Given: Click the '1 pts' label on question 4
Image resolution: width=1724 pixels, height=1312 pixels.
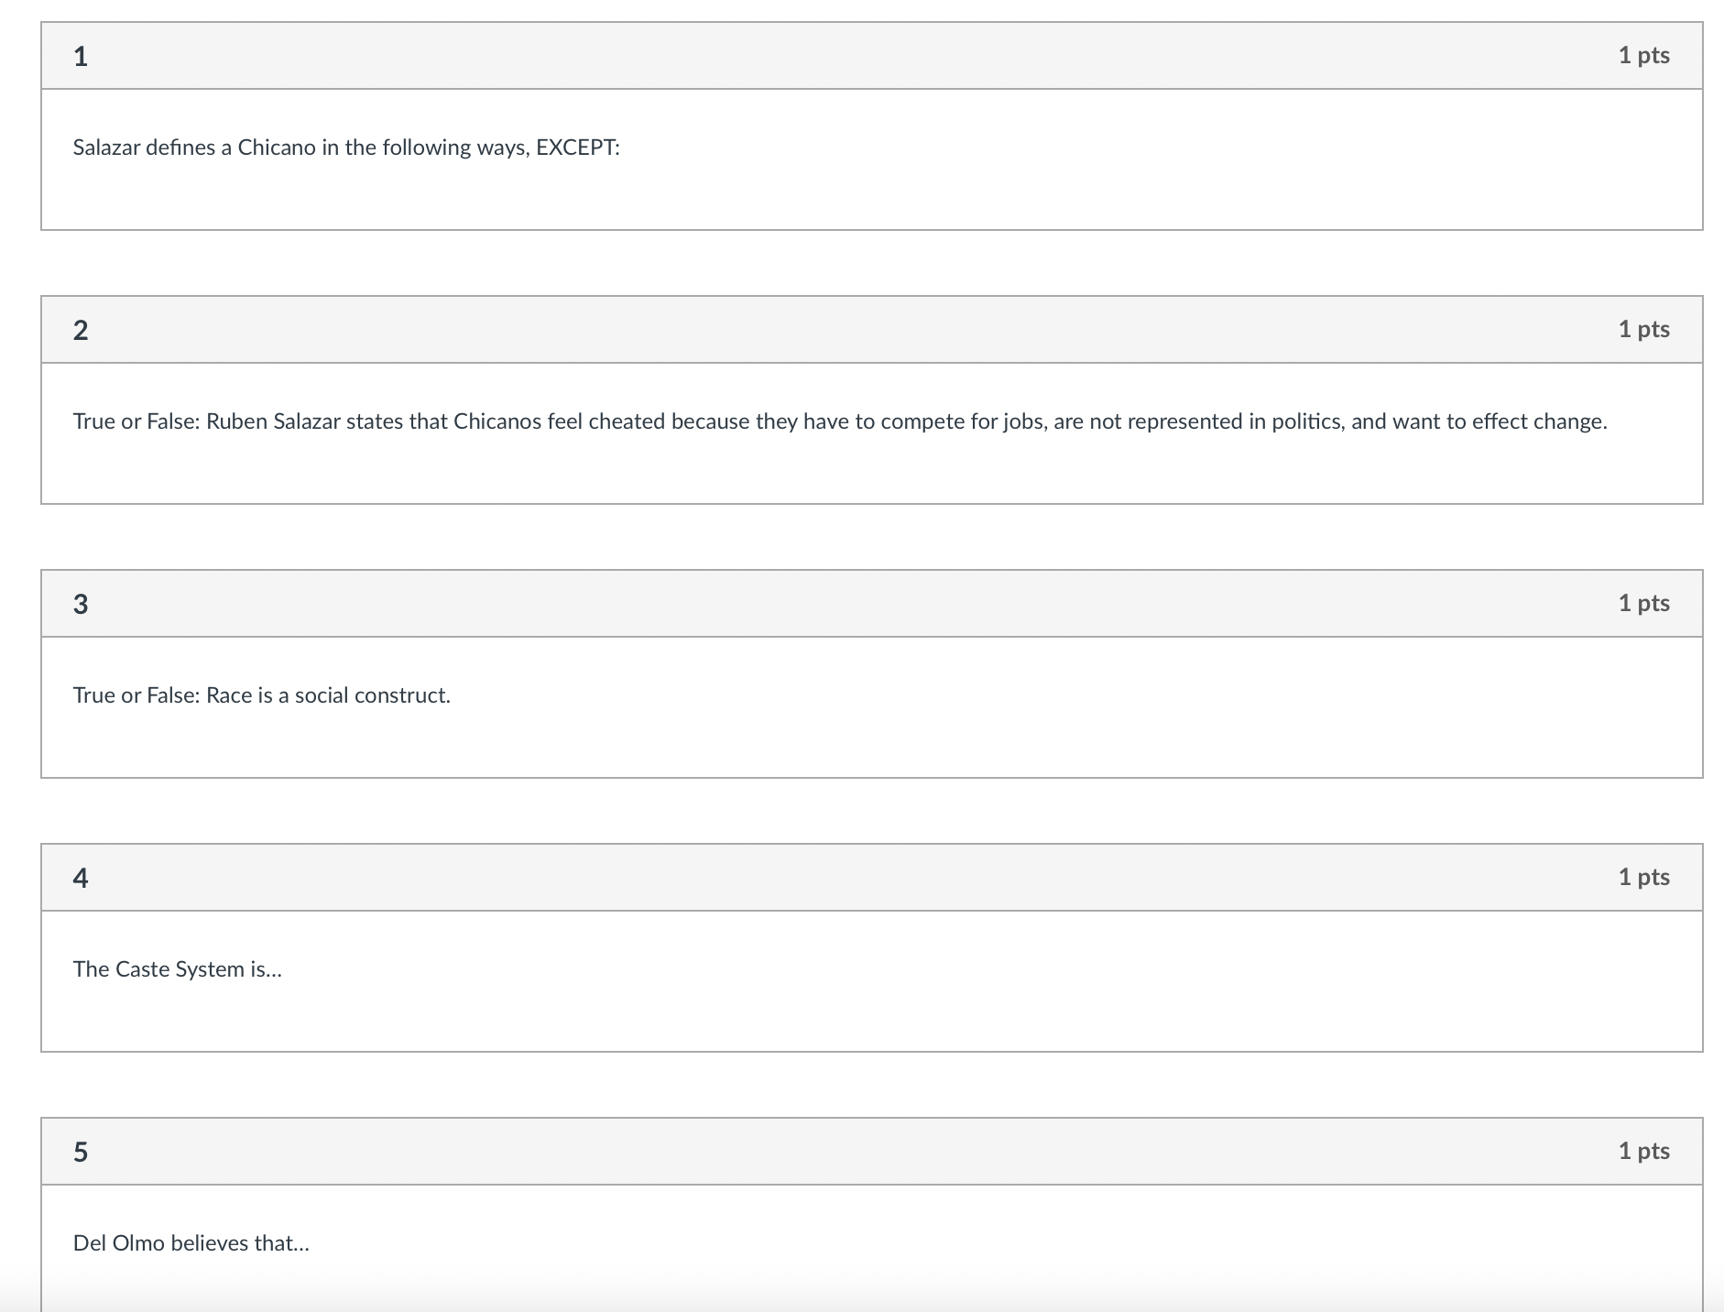Looking at the screenshot, I should click(x=1643, y=878).
